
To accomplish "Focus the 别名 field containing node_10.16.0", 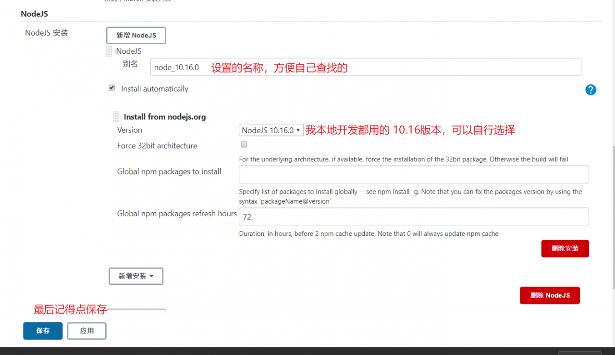I will point(366,67).
